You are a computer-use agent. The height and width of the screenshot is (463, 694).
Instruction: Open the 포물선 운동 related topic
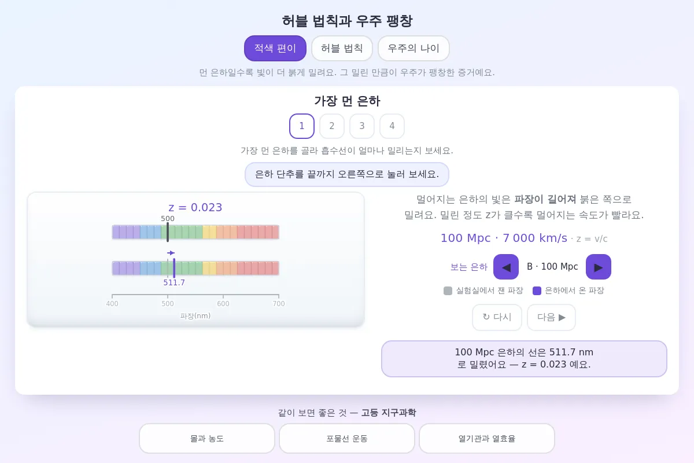click(347, 438)
